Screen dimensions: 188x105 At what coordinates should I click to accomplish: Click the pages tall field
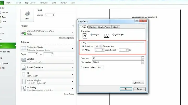pyautogui.click(x=122, y=50)
